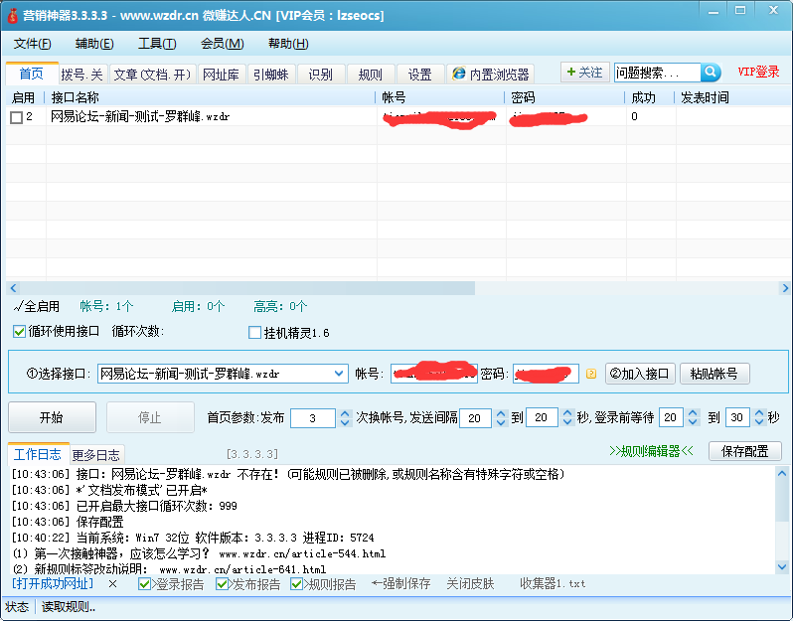Open the 会员(M) menu

click(223, 44)
